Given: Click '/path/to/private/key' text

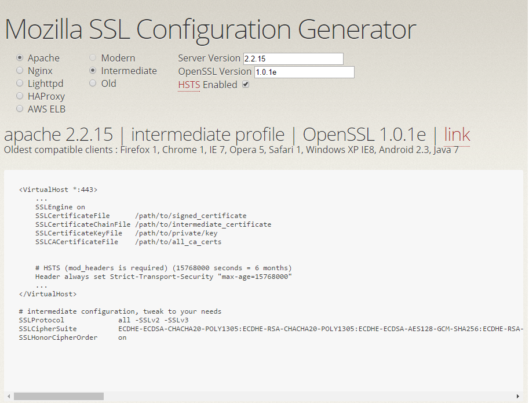Looking at the screenshot, I should point(176,233).
